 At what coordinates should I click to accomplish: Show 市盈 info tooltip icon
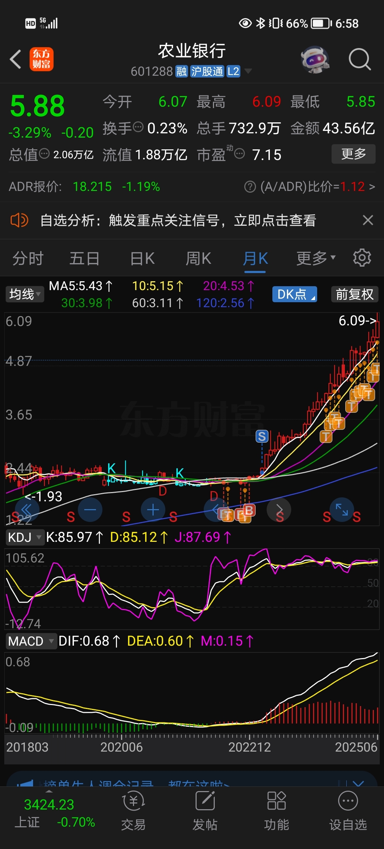tap(240, 154)
